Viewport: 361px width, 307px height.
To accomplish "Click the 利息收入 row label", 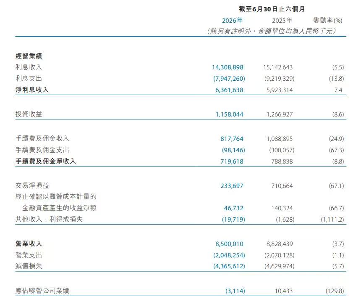I will 29,67.
